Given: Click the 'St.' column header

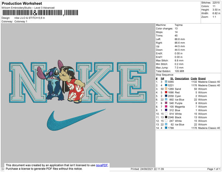Looking at the screenshot, I should click(x=172, y=79).
